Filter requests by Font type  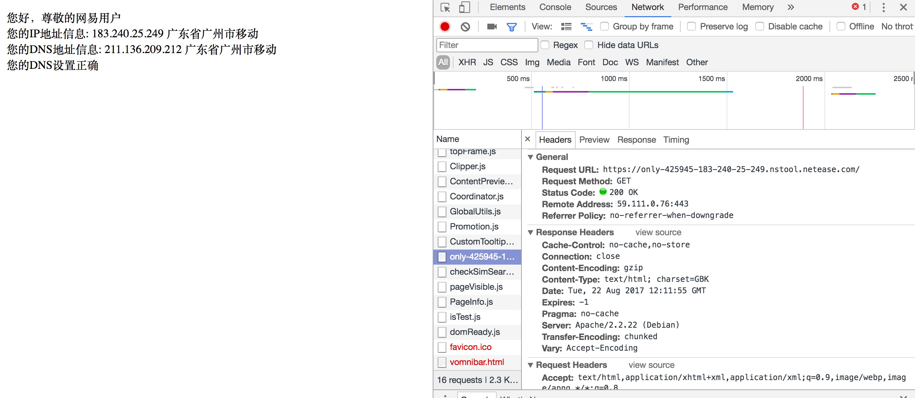pos(587,62)
